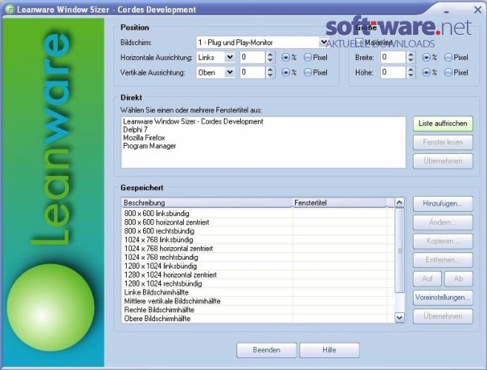
Task: Close the Window Sizer window
Action: 477,10
